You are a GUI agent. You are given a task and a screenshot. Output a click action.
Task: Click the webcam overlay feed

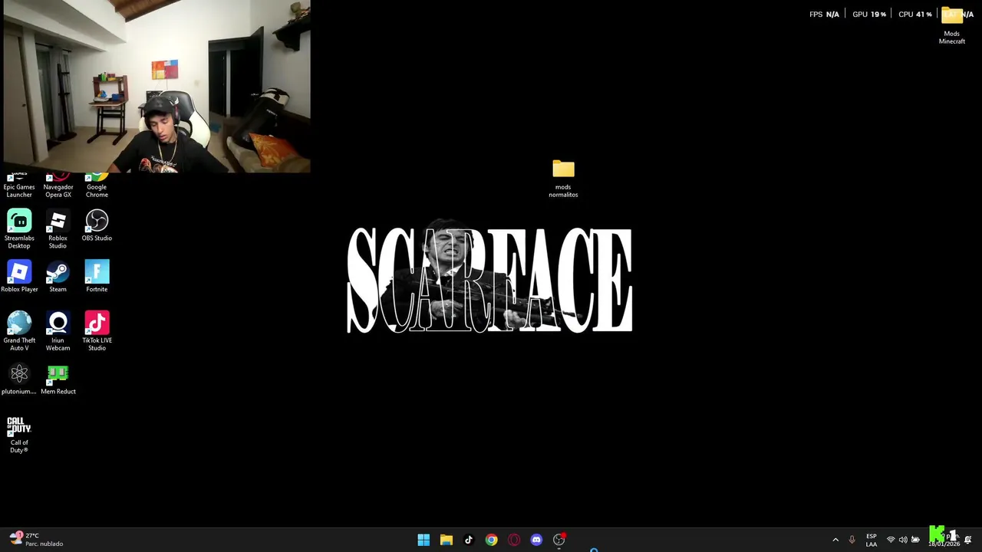click(x=156, y=86)
